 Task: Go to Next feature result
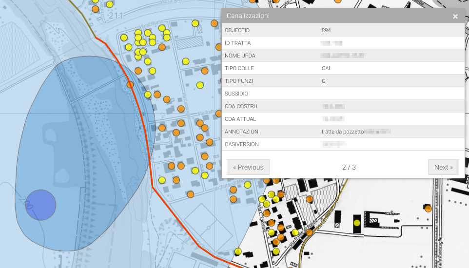(443, 167)
